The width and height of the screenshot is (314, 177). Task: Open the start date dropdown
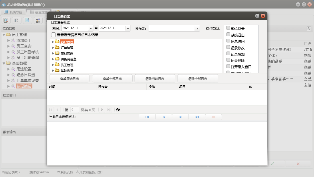pyautogui.click(x=91, y=28)
